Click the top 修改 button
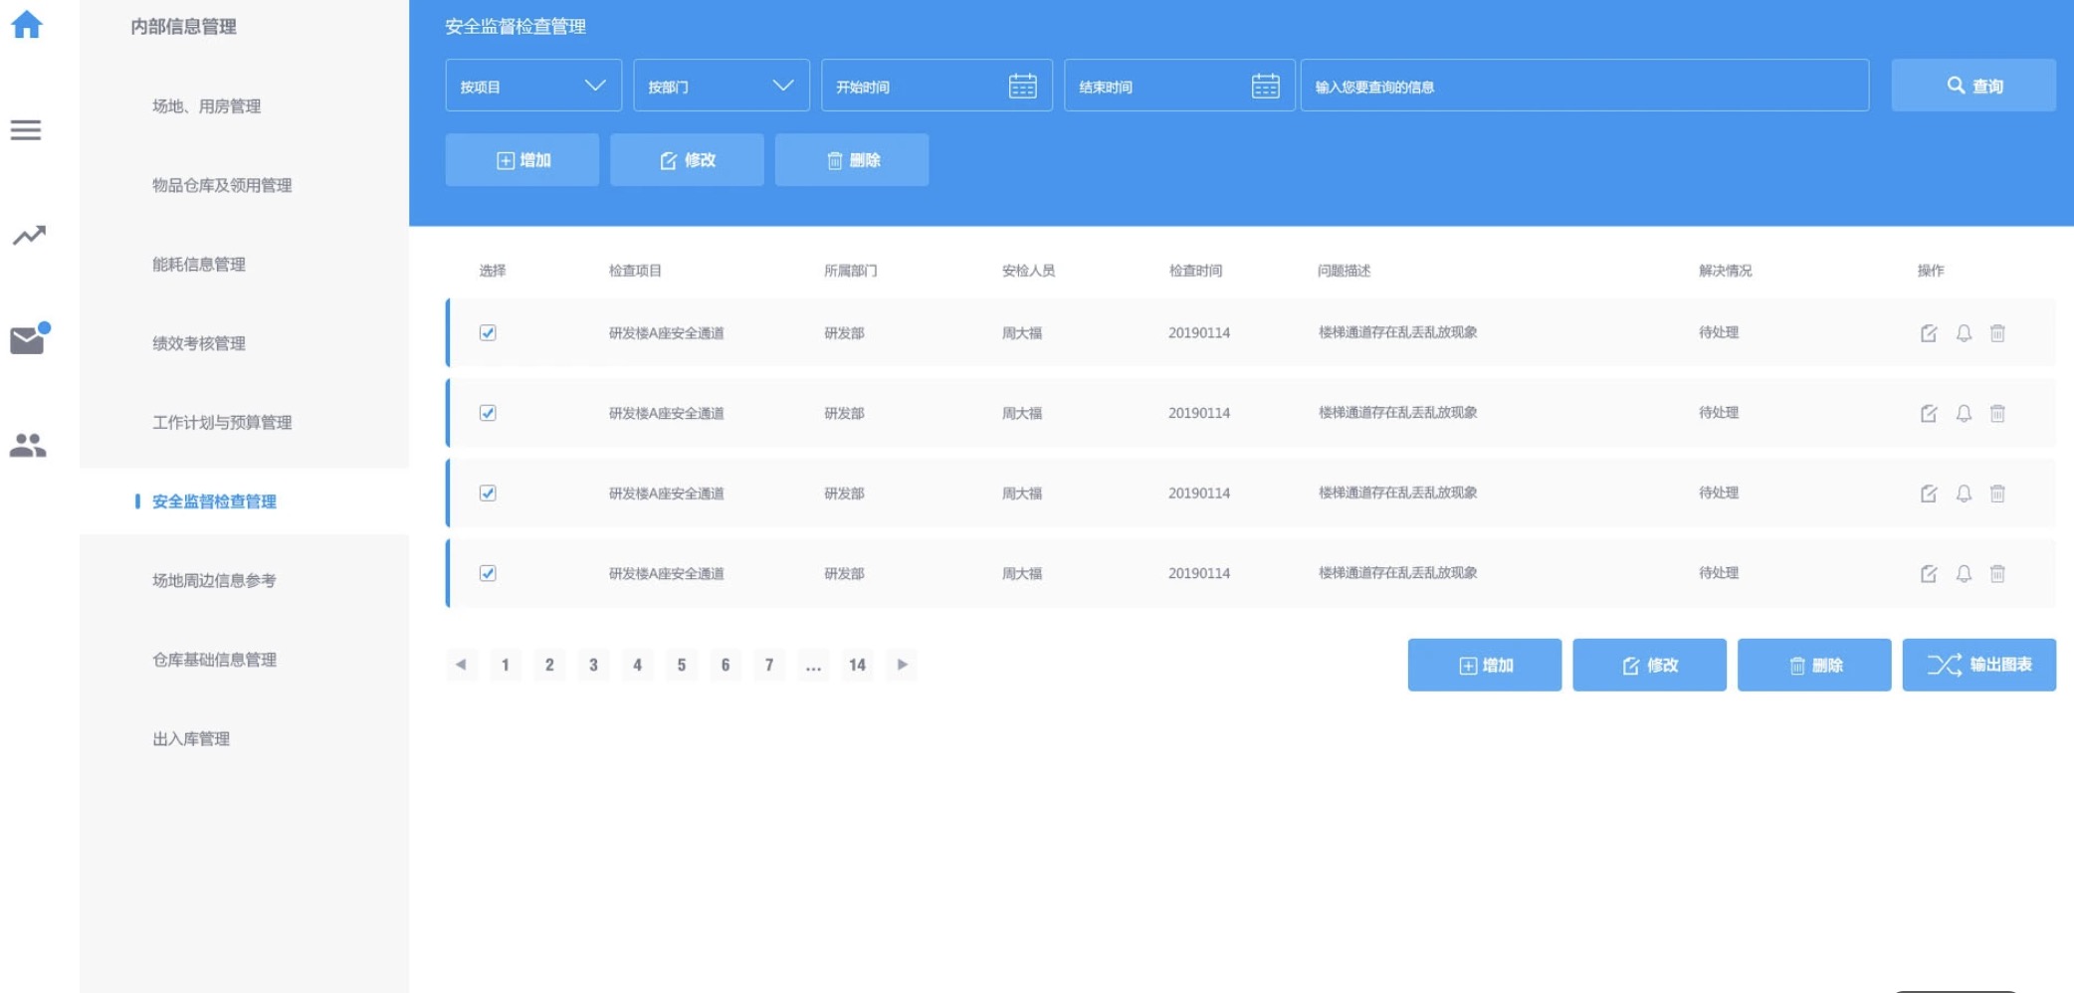This screenshot has width=2074, height=993. click(x=687, y=160)
